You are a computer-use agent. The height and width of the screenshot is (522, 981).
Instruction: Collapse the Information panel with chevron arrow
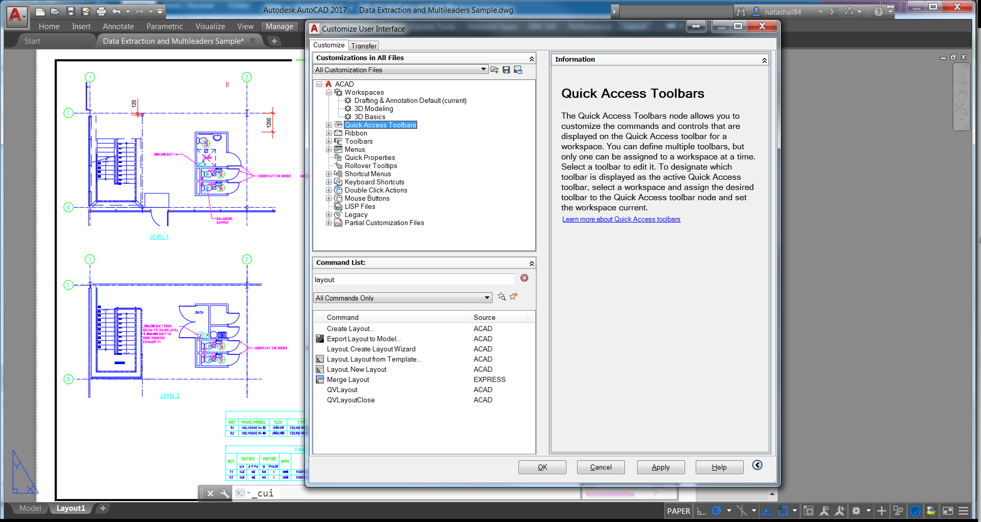[764, 60]
